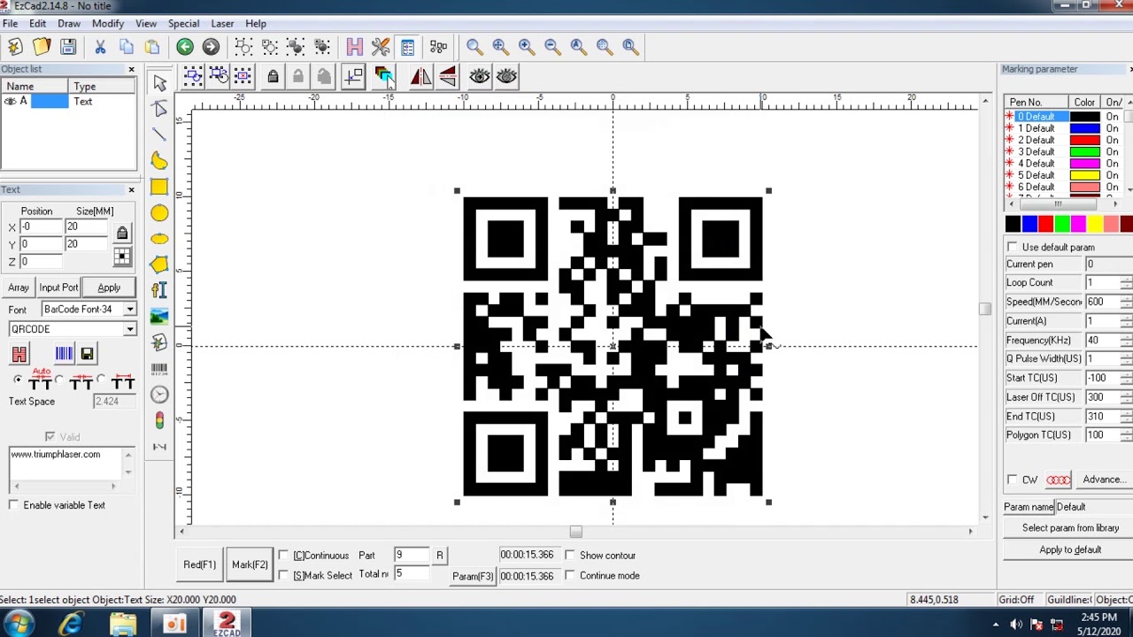Choose the Line draw tool

(x=159, y=134)
